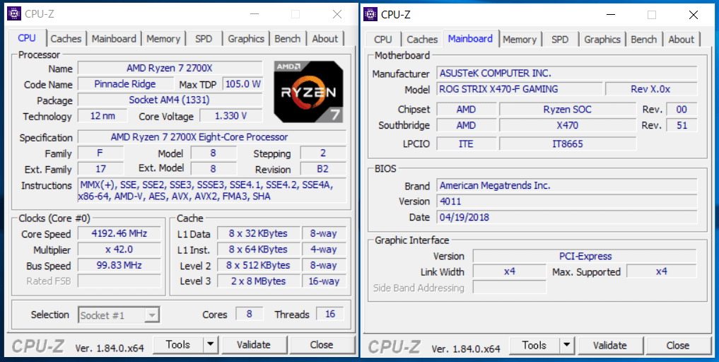719x362 pixels.
Task: Click Core Speed value 4192.46 MHz
Action: point(119,233)
